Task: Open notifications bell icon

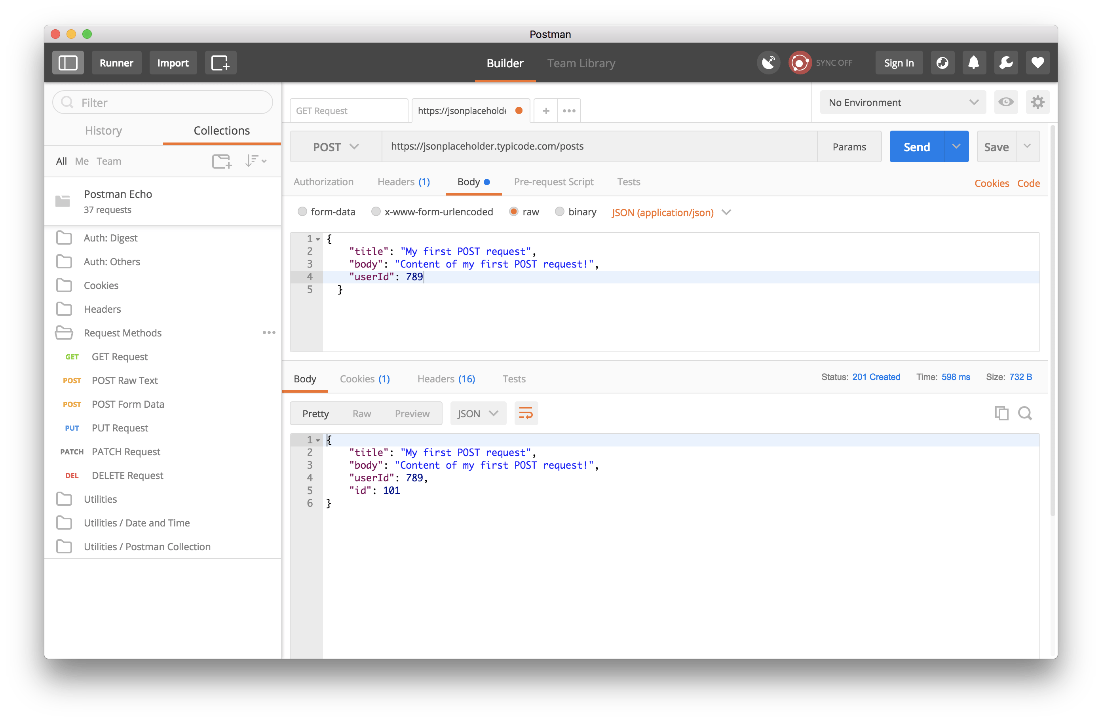Action: (x=974, y=63)
